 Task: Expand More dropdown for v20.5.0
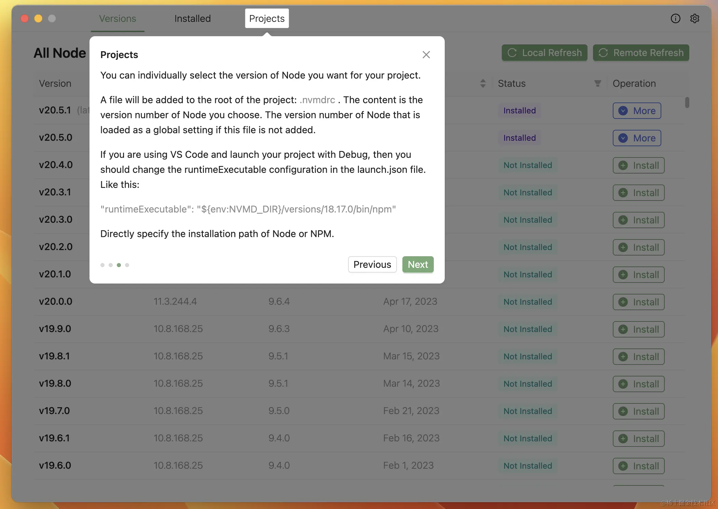coord(637,138)
